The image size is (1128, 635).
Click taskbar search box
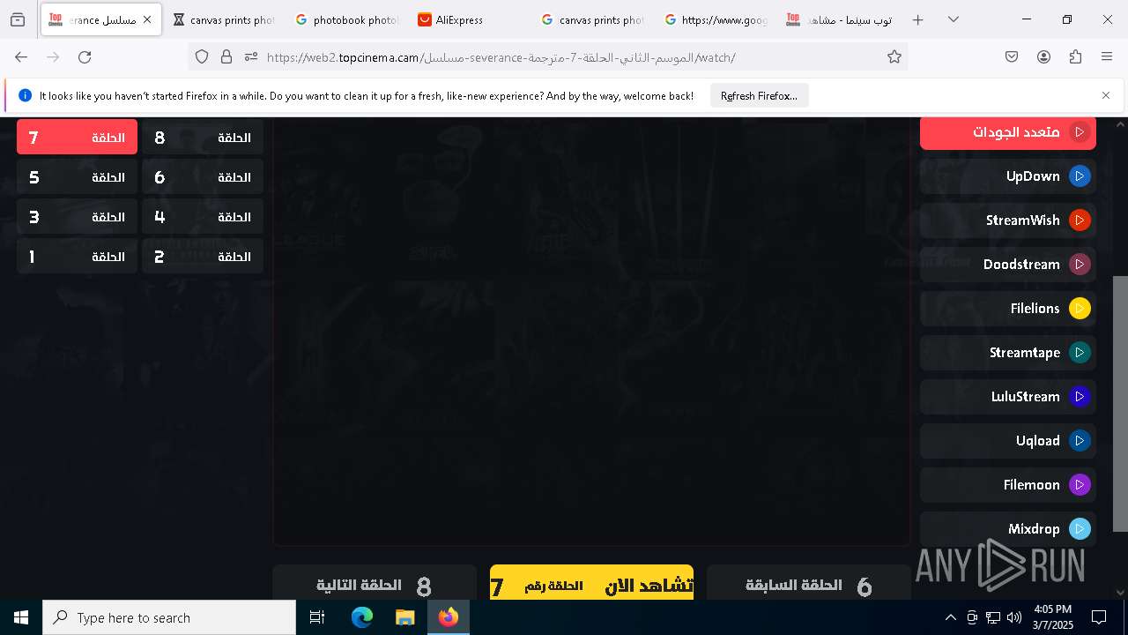point(169,617)
